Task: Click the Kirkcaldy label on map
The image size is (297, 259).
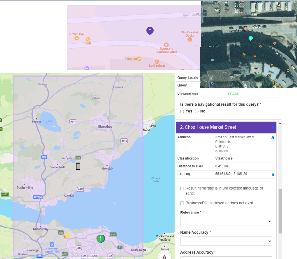Action: pos(107,169)
